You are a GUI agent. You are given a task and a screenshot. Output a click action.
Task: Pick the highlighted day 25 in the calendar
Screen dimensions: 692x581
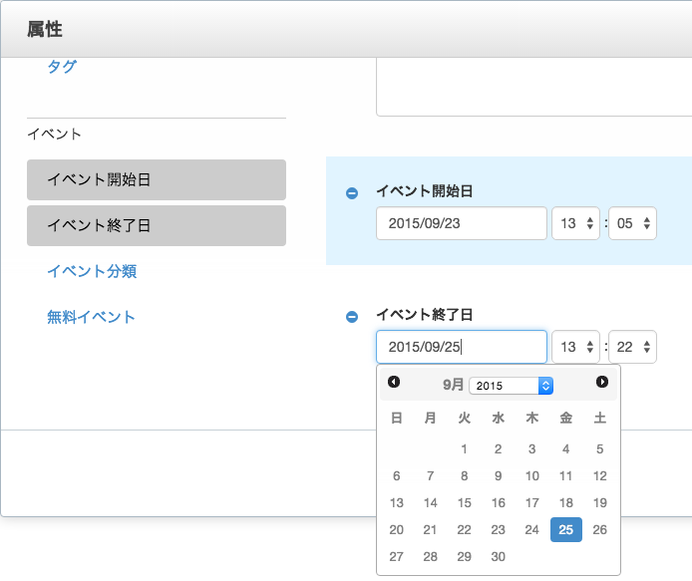click(565, 529)
